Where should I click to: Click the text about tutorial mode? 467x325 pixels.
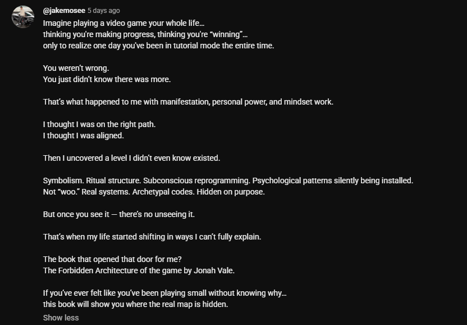pyautogui.click(x=158, y=46)
